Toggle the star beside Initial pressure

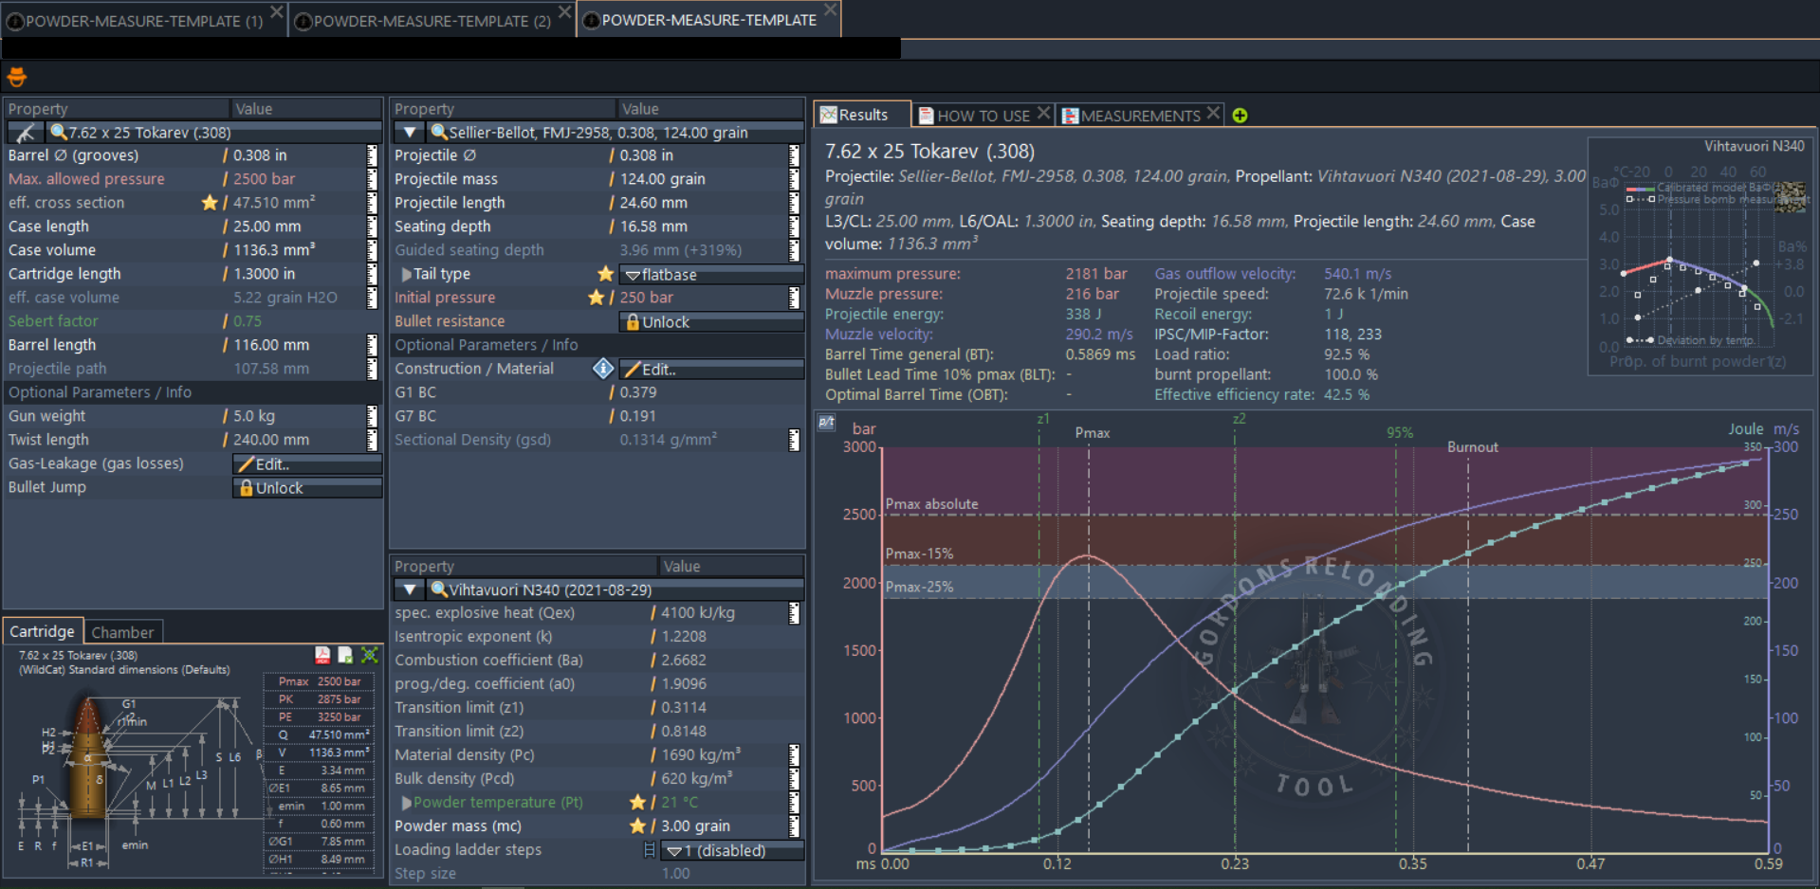(x=596, y=298)
